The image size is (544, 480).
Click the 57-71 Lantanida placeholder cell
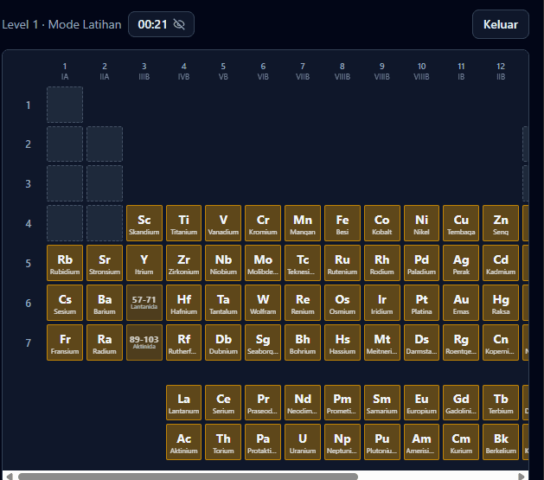click(x=144, y=303)
